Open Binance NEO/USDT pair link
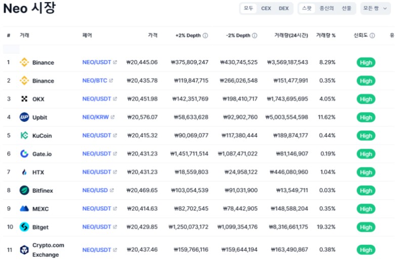This screenshot has height=263, width=395. coord(97,62)
